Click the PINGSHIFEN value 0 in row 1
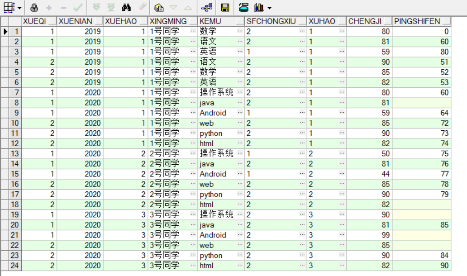 click(x=422, y=31)
